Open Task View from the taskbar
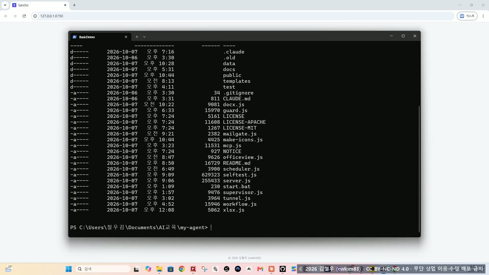 tap(136, 269)
